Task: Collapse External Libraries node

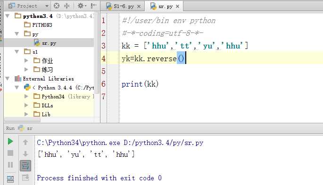Action: pyautogui.click(x=8, y=79)
